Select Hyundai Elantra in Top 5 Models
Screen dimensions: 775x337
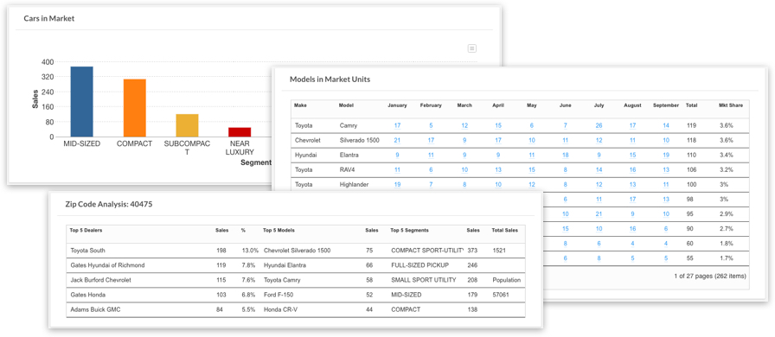(x=285, y=265)
